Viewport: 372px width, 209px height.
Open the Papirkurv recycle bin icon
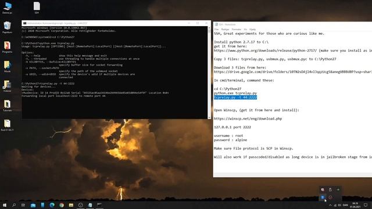coord(8,27)
